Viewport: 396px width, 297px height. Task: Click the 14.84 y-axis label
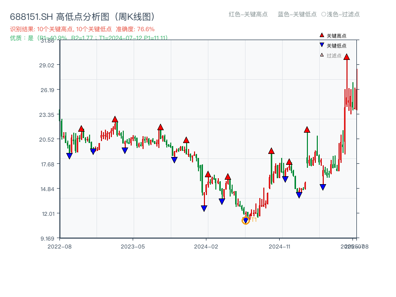(47, 189)
